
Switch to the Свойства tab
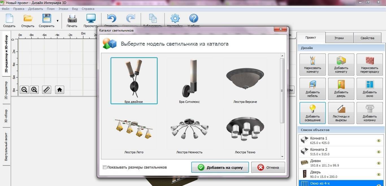[x=367, y=38]
